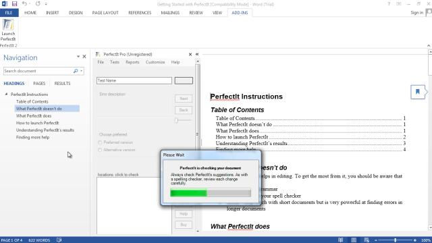Undo the last action from quick access toolbar
Image resolution: width=432 pixels, height=243 pixels.
[24, 4]
